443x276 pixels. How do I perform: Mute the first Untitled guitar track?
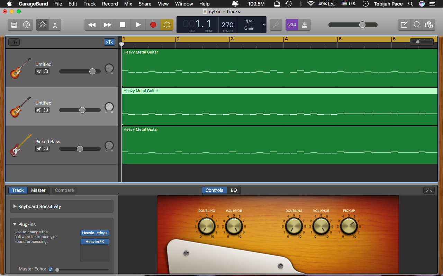point(39,71)
